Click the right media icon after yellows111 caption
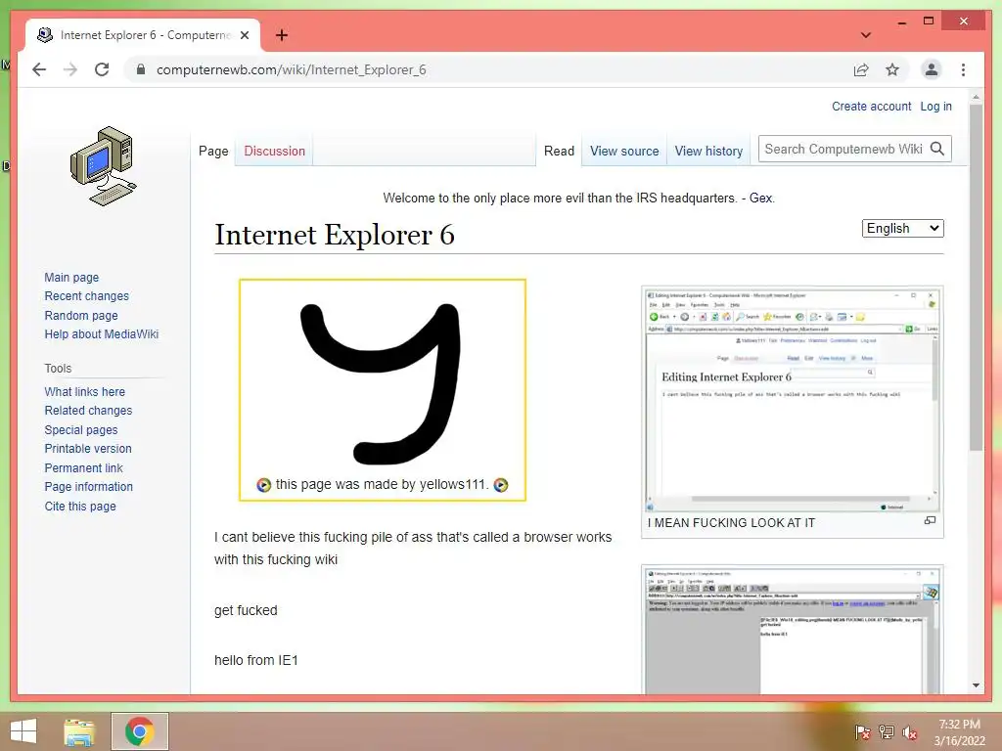Screen dimensions: 1002x751 pos(501,485)
